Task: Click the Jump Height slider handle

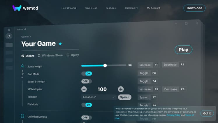Action: [105, 65]
